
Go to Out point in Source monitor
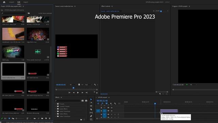coord(87,93)
